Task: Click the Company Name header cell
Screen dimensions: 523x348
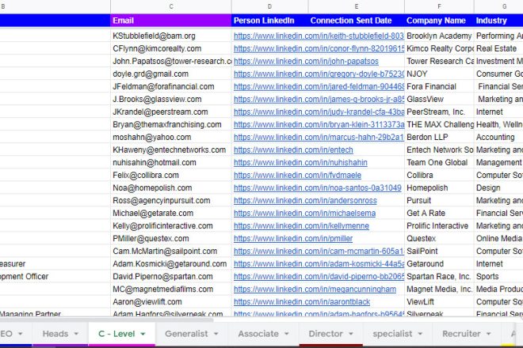Action: coord(439,21)
